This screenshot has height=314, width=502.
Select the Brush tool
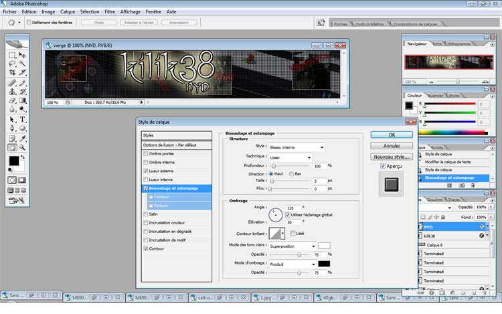[x=22, y=83]
